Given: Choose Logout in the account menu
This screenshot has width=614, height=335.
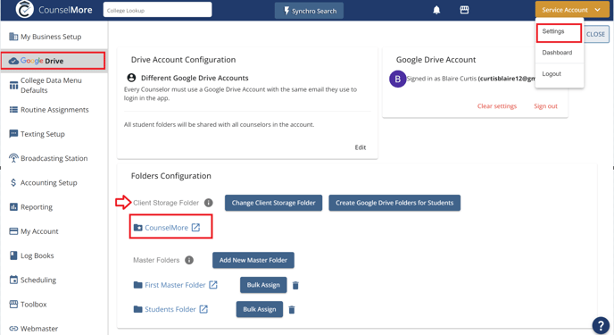Looking at the screenshot, I should pyautogui.click(x=552, y=73).
